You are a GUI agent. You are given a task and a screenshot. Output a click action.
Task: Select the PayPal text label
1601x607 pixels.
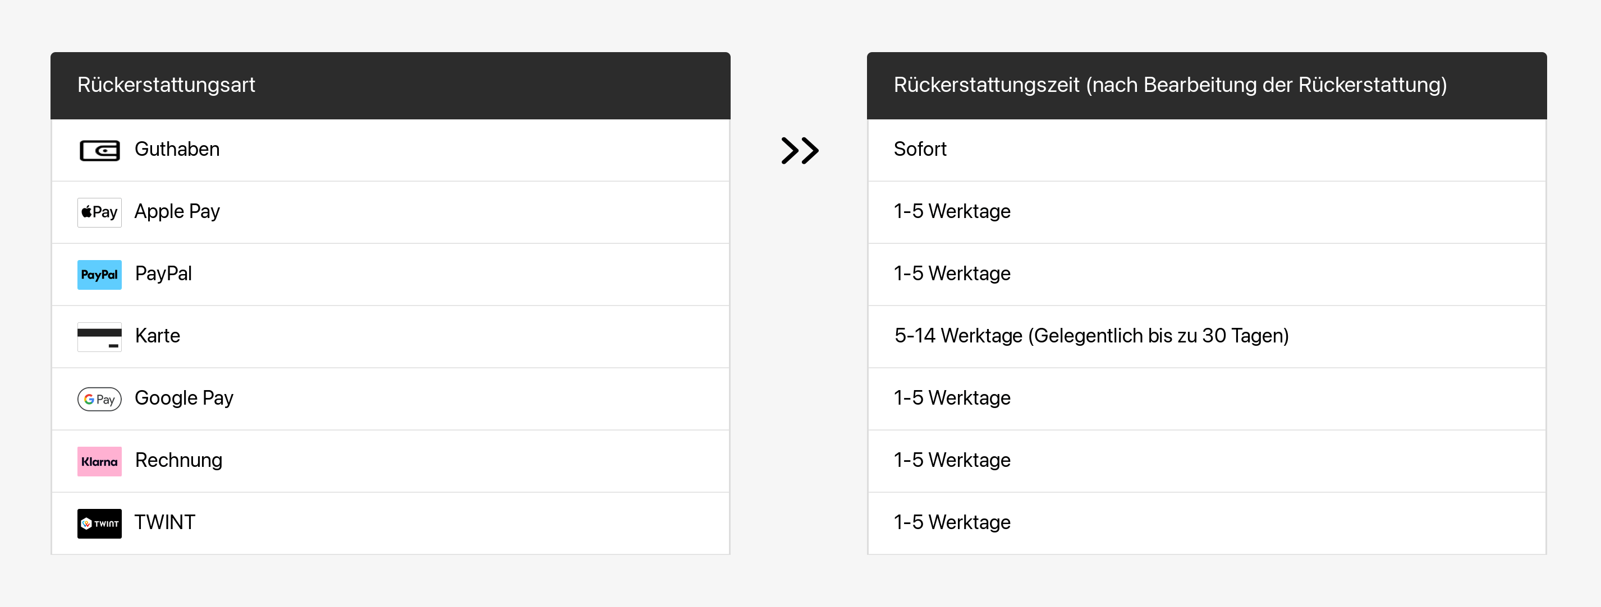(x=163, y=274)
